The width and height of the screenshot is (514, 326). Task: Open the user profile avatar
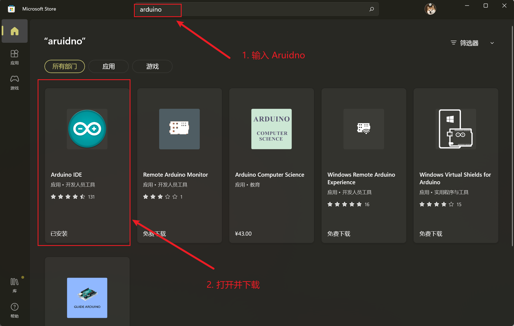(x=430, y=9)
